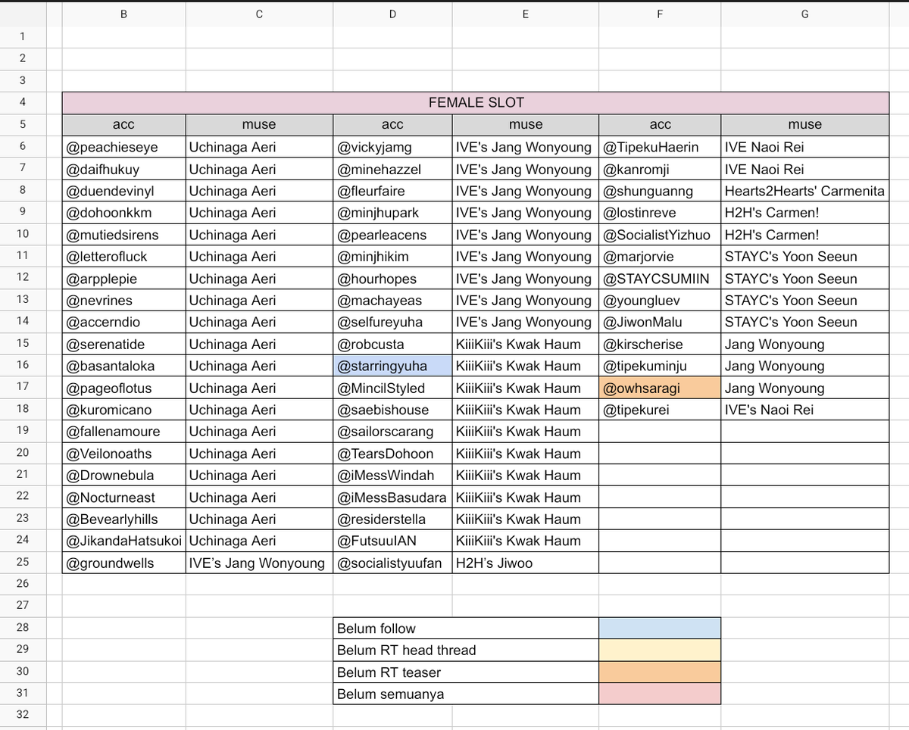
Task: Click cell @arpplepie
Action: [124, 279]
